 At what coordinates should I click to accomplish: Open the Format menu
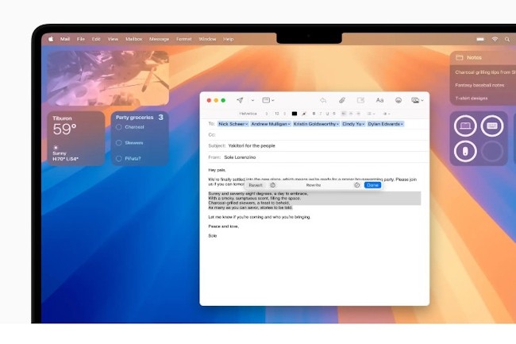[183, 39]
